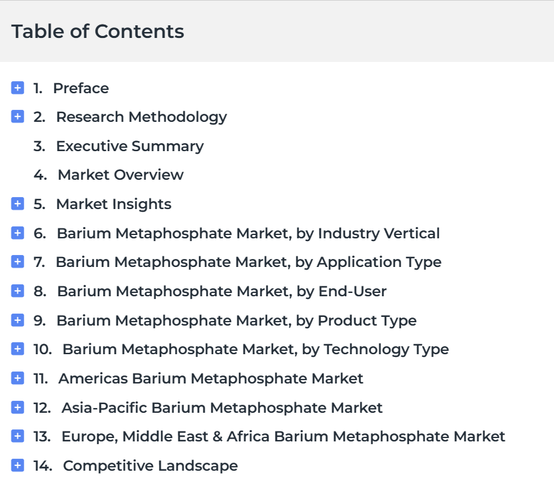Screen dimensions: 554x494
Task: Click plus icon beside Market Insights
Action: (18, 204)
